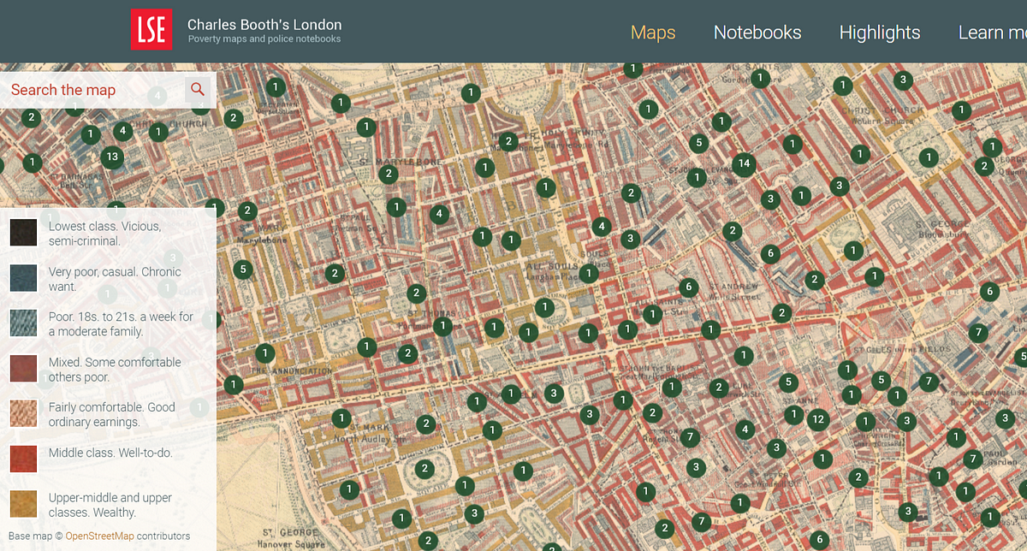
Task: Select marker 1 inside Russell Square garden
Action: [x=928, y=157]
